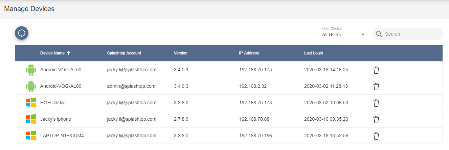Delete LAPTOP-N1FKIDM4 with the trash icon
The height and width of the screenshot is (150, 449).
click(x=376, y=136)
